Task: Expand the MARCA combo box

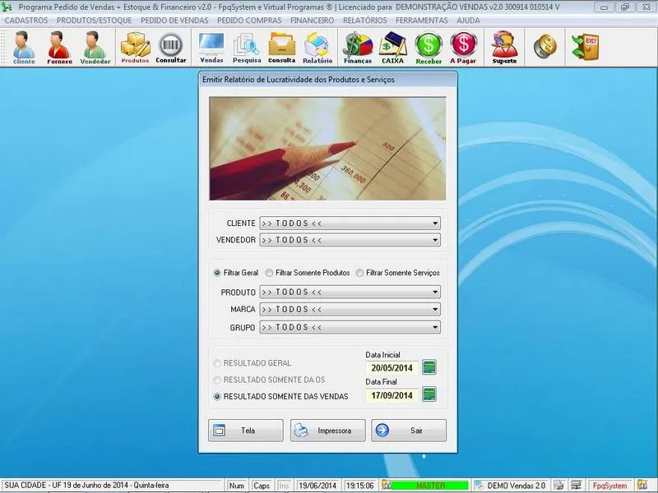Action: tap(434, 310)
